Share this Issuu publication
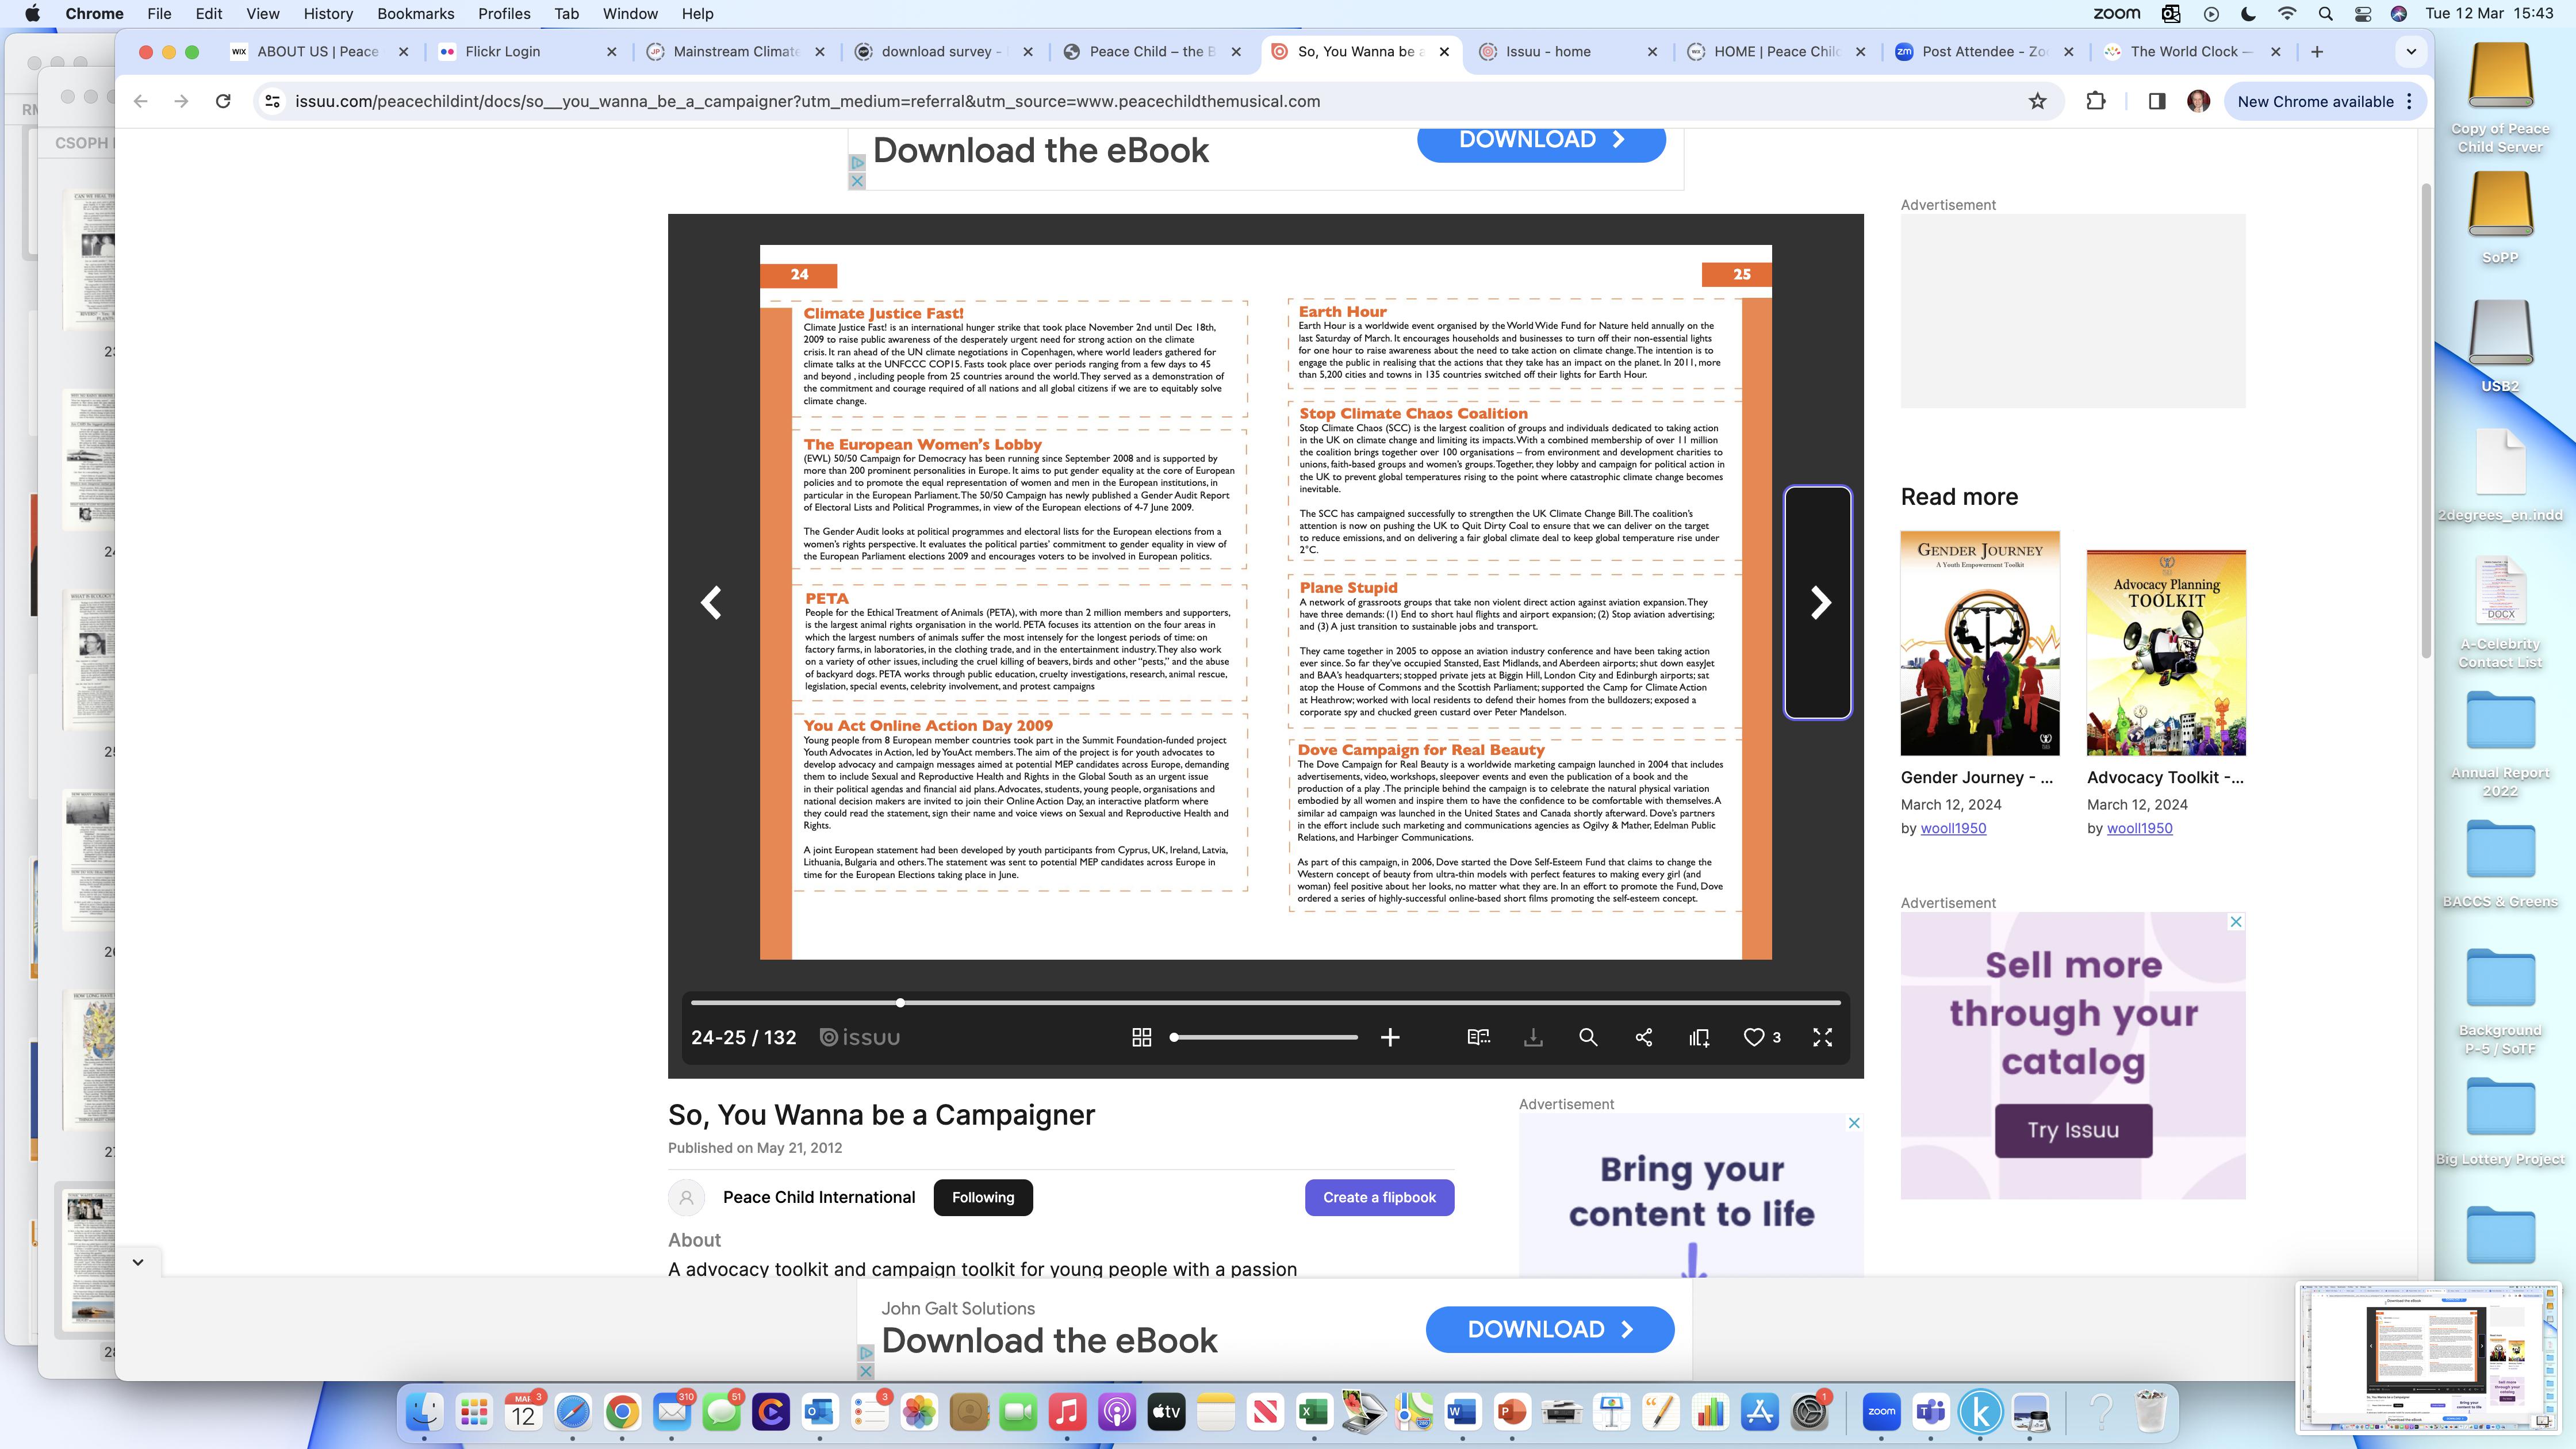 (1644, 1037)
